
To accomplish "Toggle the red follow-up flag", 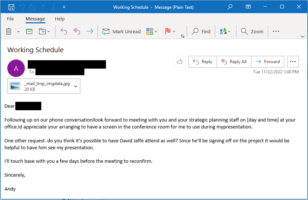I will coord(168,31).
